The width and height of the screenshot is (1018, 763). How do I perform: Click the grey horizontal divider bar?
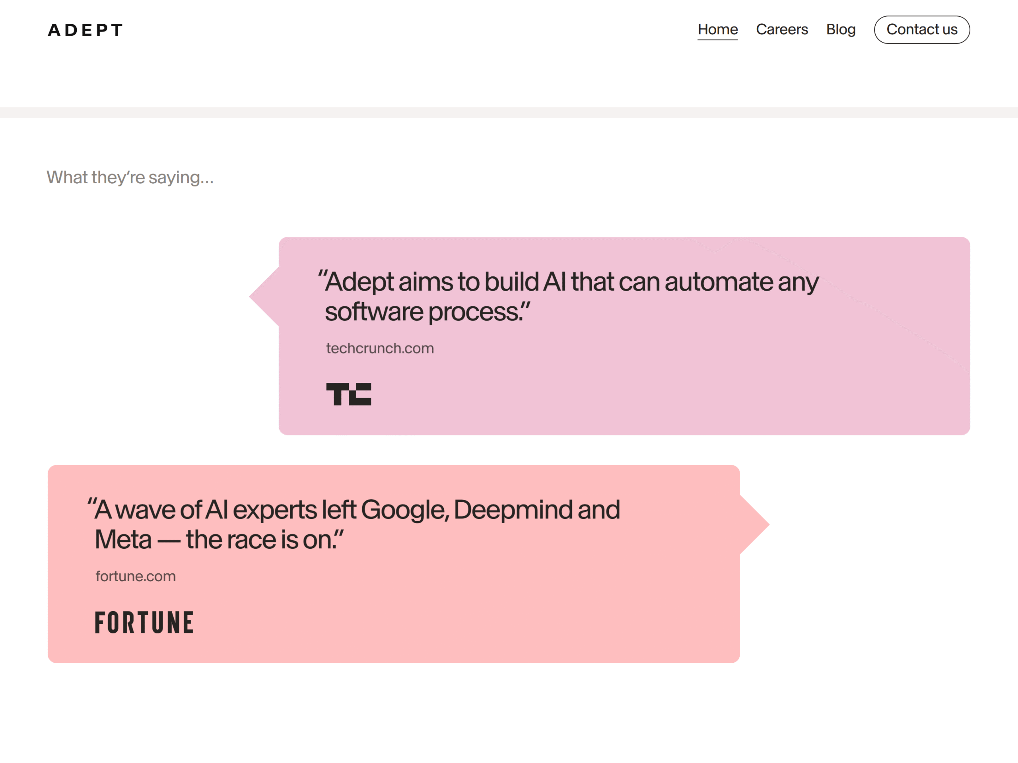509,112
